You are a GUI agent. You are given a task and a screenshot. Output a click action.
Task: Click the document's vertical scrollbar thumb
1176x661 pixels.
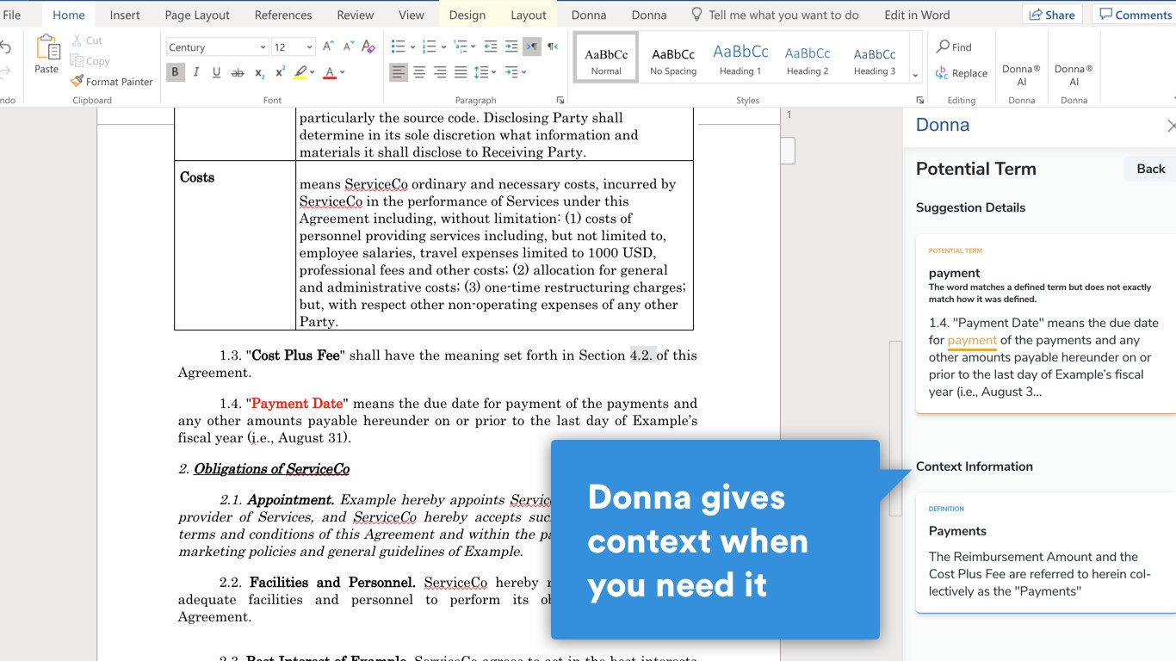tap(895, 429)
